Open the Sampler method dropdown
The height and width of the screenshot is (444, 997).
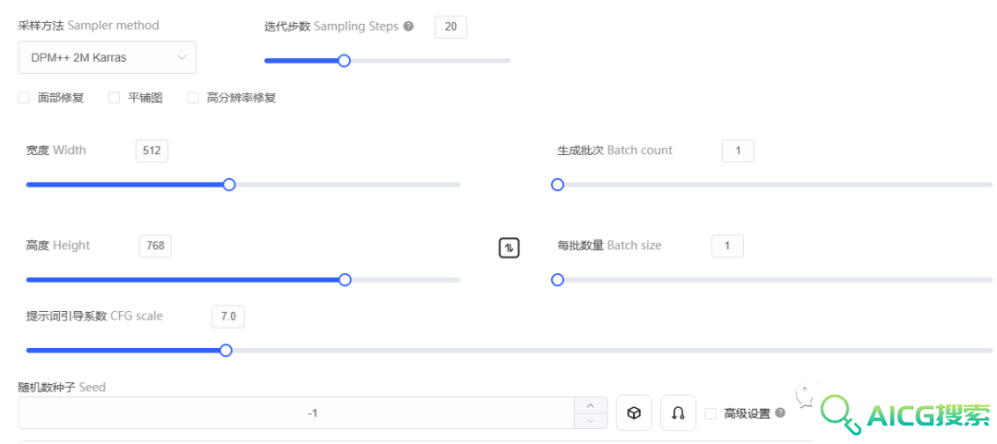107,57
